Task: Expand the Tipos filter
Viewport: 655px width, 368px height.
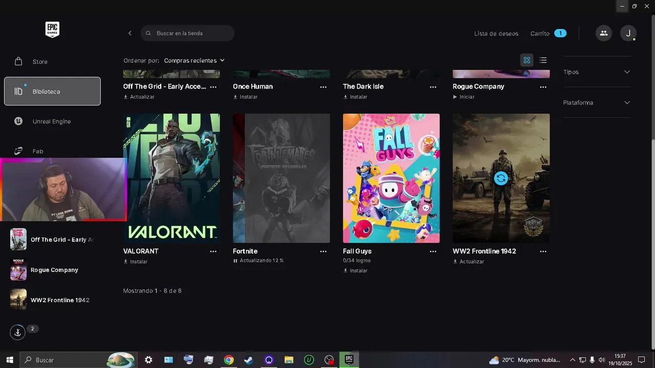Action: (597, 72)
